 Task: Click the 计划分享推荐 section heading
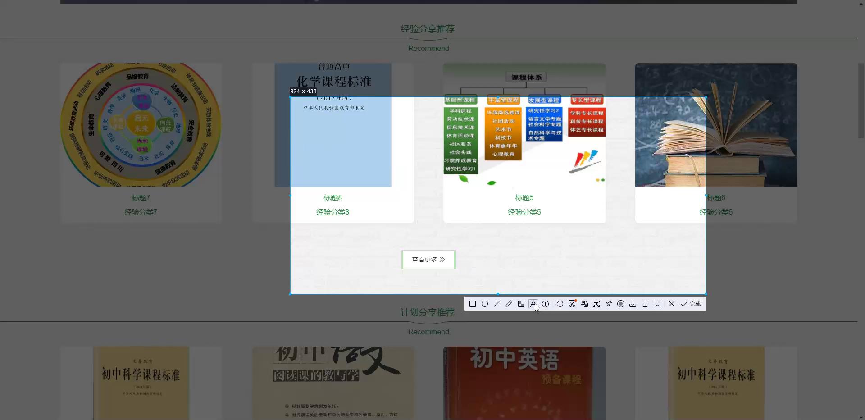click(x=428, y=312)
